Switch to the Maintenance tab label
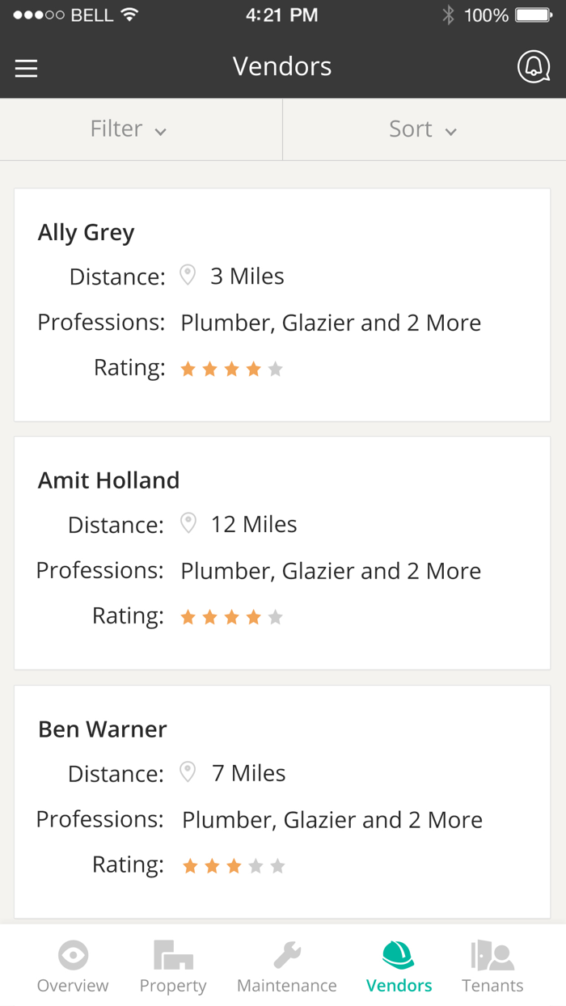 click(x=287, y=986)
